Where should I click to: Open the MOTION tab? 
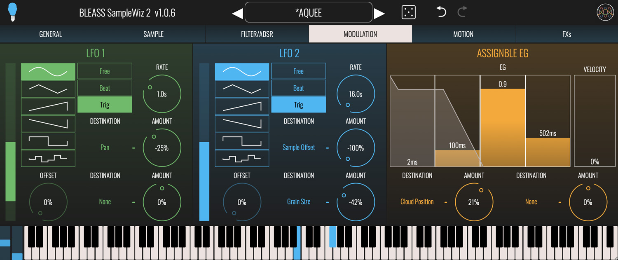[x=463, y=34]
